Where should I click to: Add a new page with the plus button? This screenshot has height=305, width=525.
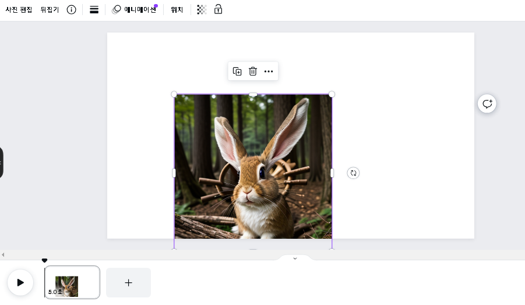point(129,283)
